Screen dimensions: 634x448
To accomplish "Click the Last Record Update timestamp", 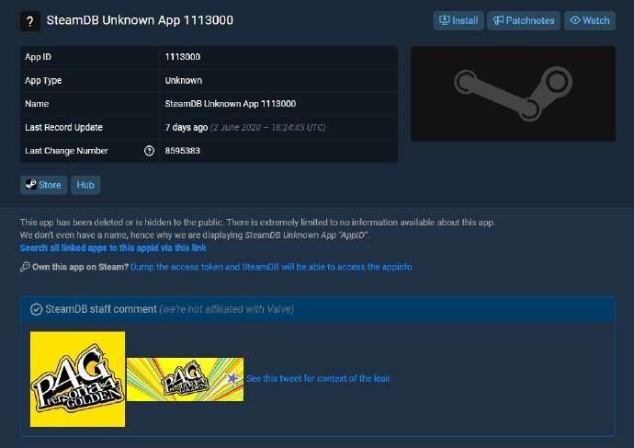I will coord(245,128).
